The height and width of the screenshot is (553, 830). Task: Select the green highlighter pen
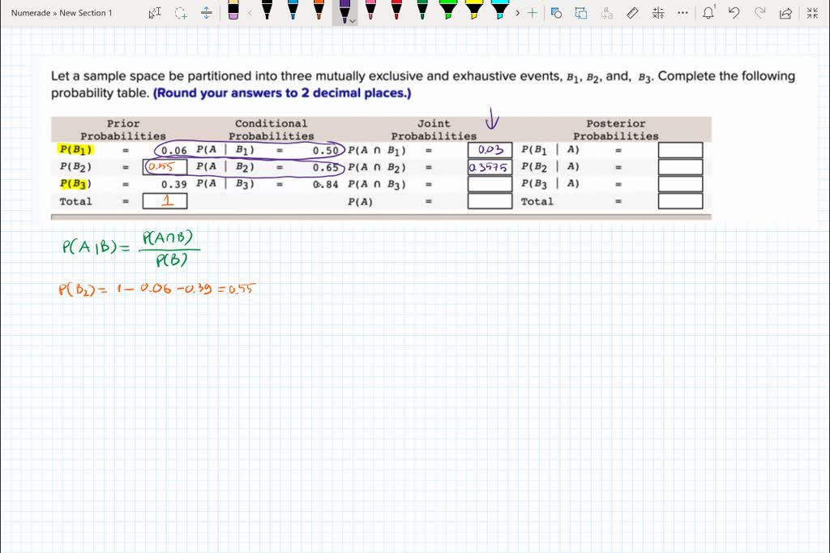[449, 12]
